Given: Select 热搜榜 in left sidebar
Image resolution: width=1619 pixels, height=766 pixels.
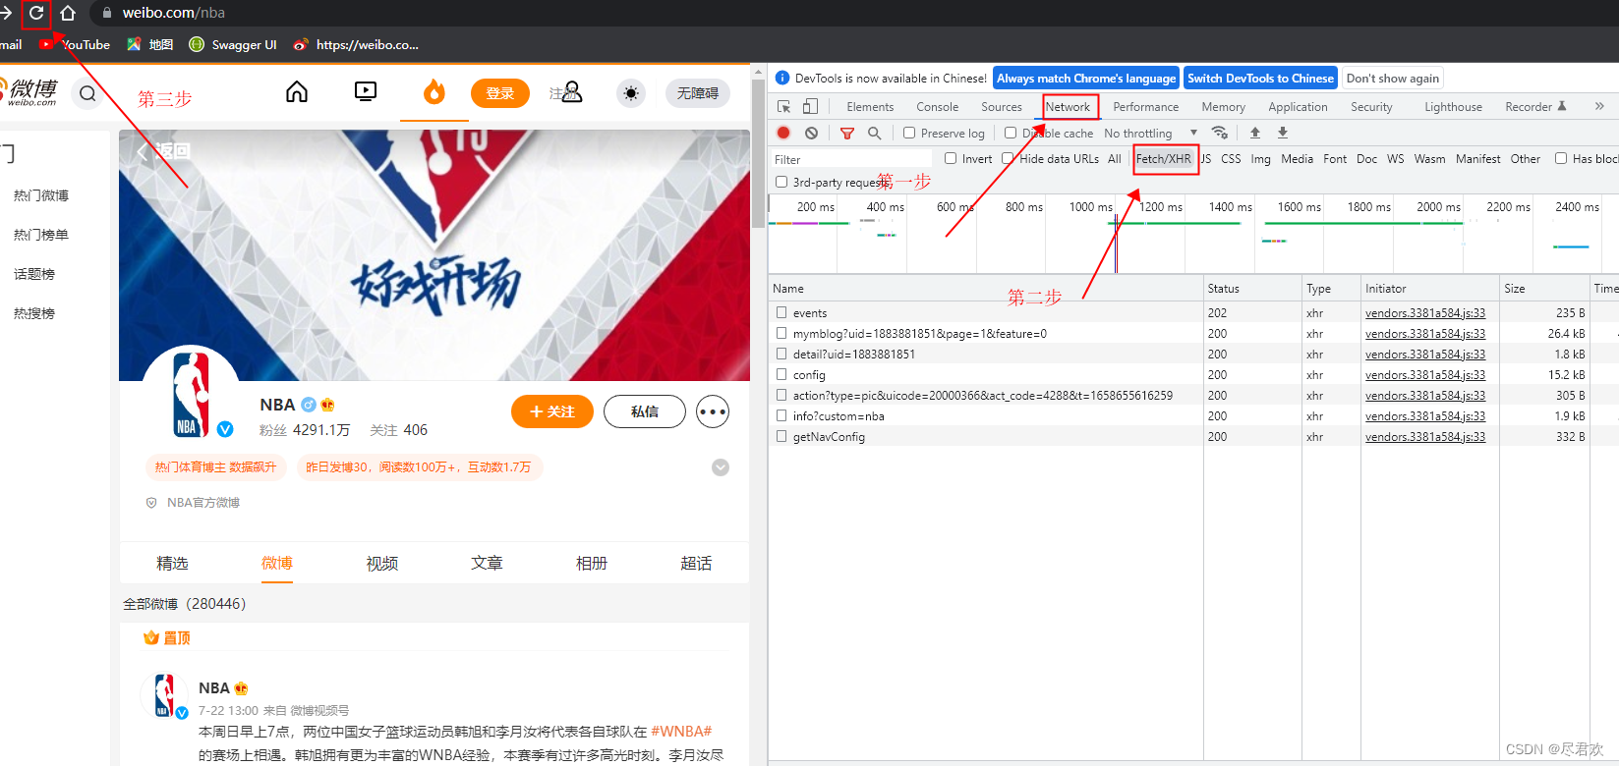Looking at the screenshot, I should (34, 313).
